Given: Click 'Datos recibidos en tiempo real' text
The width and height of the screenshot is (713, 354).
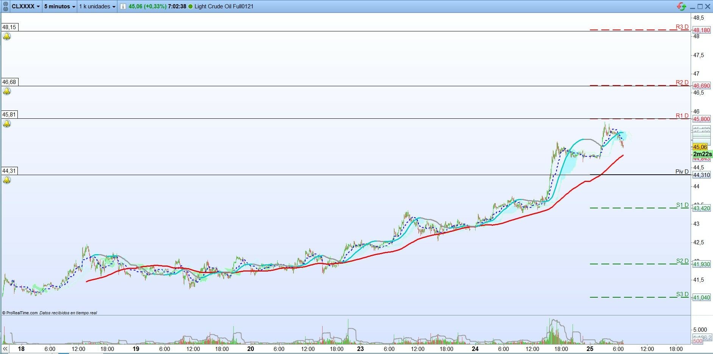Looking at the screenshot, I should pos(68,313).
